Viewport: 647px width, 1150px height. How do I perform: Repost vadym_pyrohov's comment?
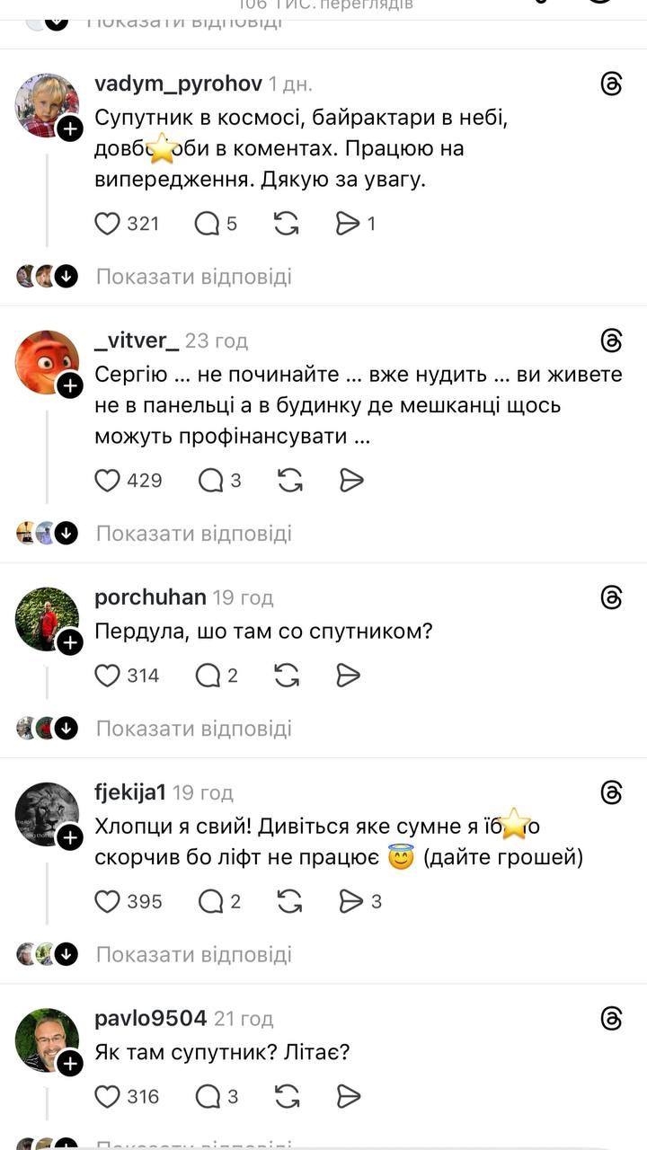(287, 224)
